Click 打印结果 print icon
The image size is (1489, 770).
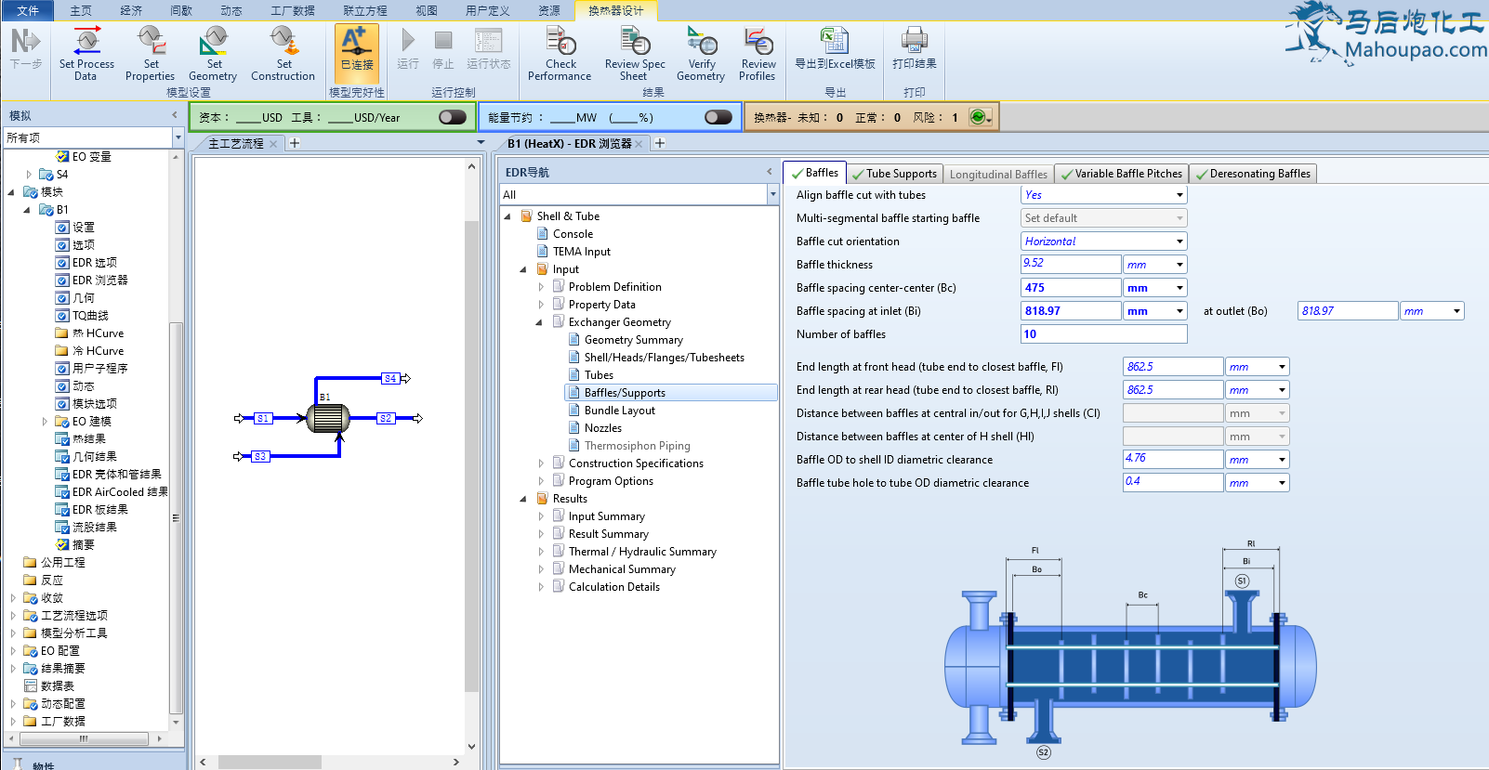(x=915, y=48)
